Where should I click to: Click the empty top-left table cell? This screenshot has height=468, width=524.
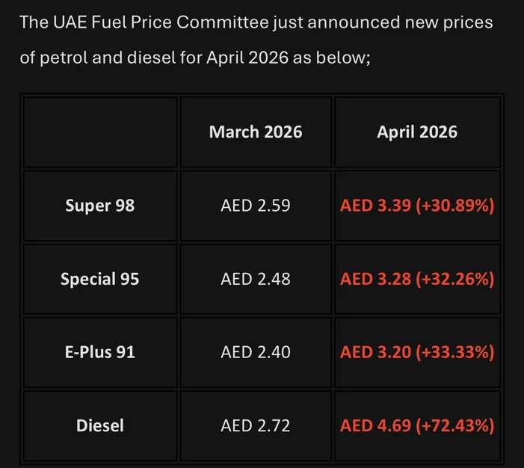point(100,132)
